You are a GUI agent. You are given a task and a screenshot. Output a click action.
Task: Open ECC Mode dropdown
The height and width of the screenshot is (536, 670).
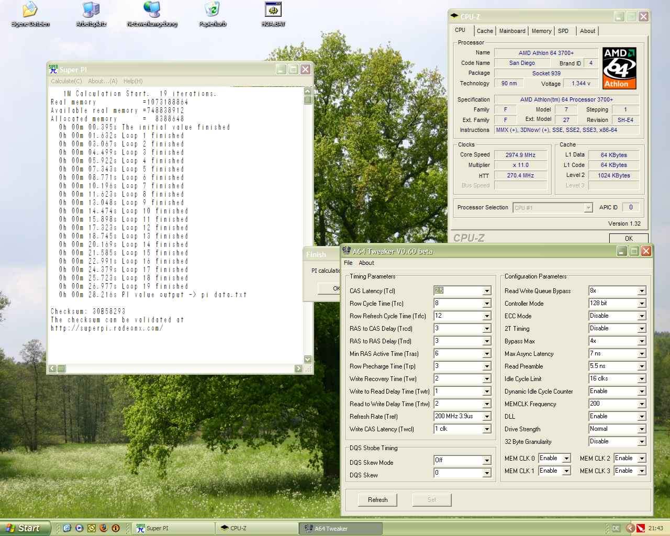click(x=642, y=316)
